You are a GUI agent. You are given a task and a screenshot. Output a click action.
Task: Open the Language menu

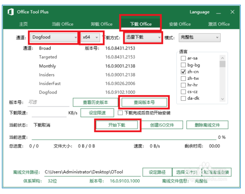tap(200, 12)
